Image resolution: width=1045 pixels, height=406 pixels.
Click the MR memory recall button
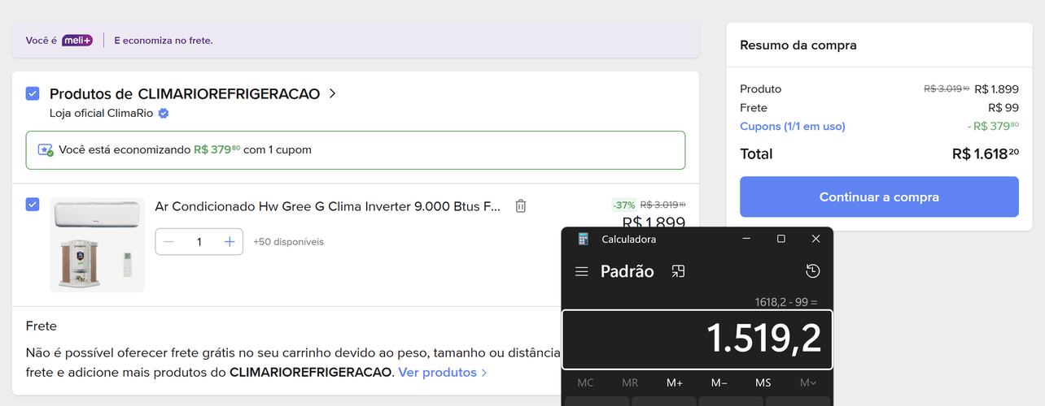630,382
